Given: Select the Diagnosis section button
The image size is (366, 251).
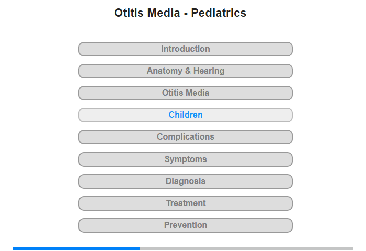Looking at the screenshot, I should click(185, 181).
